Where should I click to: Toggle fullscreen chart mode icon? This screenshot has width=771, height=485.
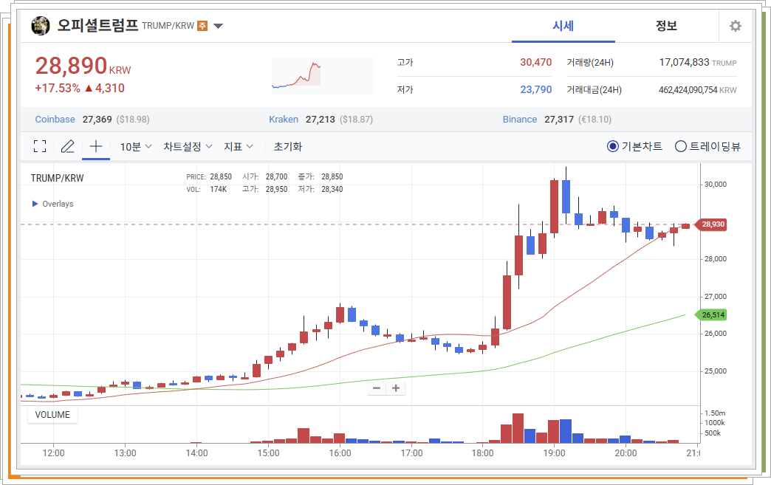40,146
